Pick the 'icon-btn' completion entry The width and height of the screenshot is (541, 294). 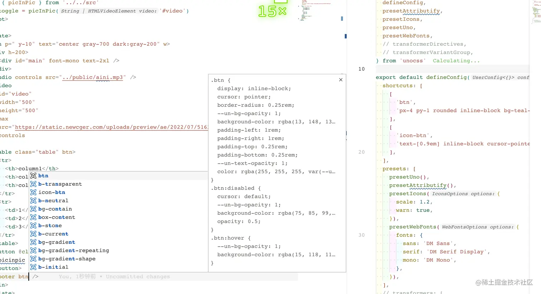pos(118,192)
